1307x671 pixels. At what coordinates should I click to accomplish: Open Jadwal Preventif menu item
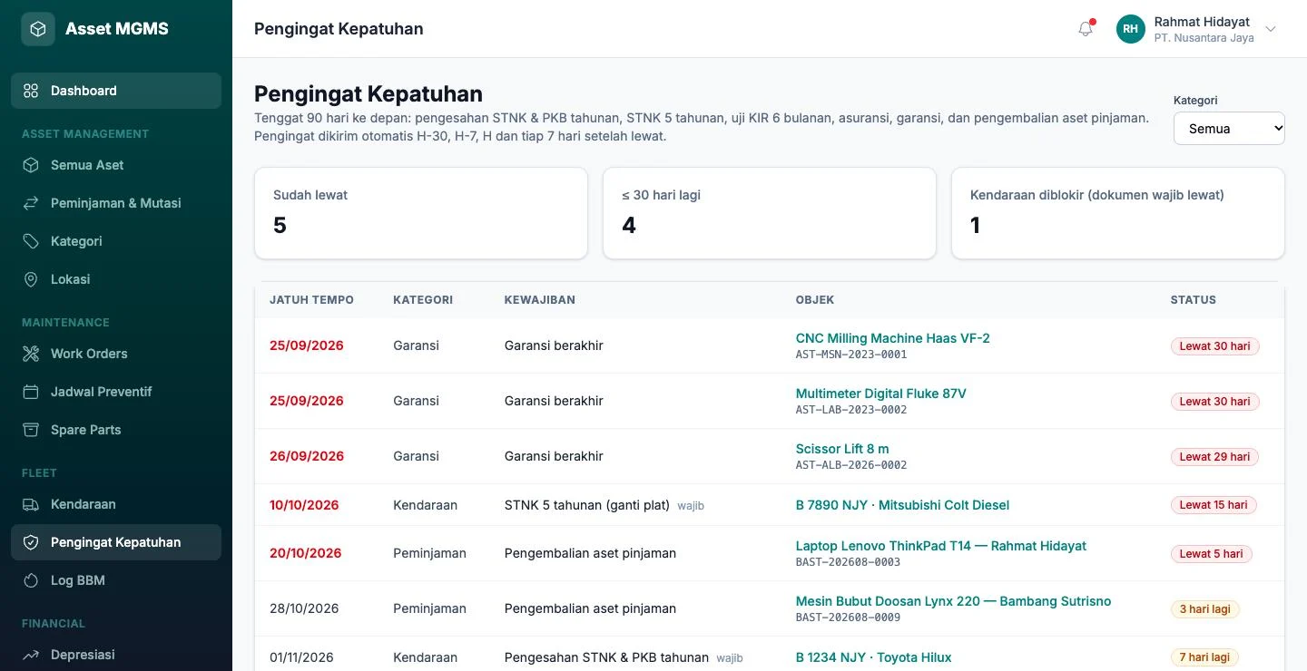pyautogui.click(x=116, y=392)
